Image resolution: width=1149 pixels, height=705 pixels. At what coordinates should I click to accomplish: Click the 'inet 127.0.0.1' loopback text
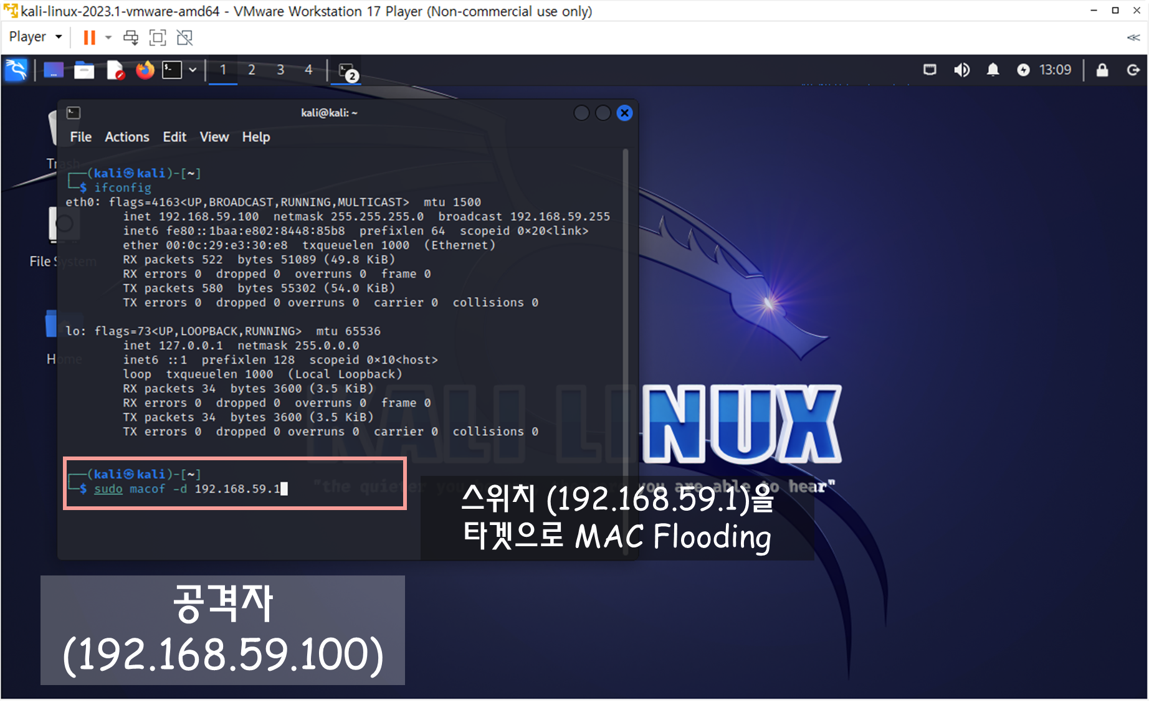(x=173, y=346)
